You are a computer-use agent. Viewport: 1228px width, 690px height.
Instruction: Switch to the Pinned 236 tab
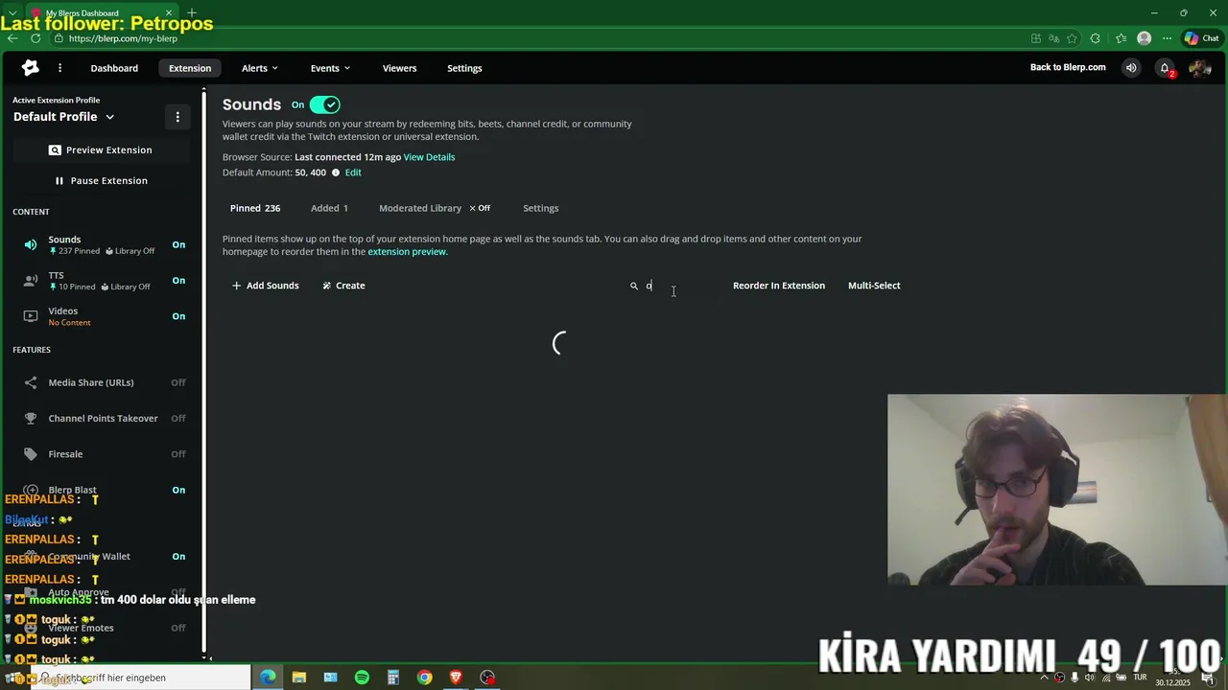tap(255, 208)
